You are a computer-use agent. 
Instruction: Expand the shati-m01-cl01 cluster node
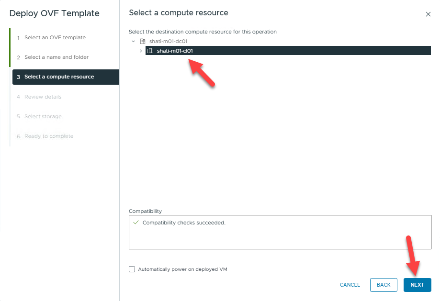click(x=141, y=51)
